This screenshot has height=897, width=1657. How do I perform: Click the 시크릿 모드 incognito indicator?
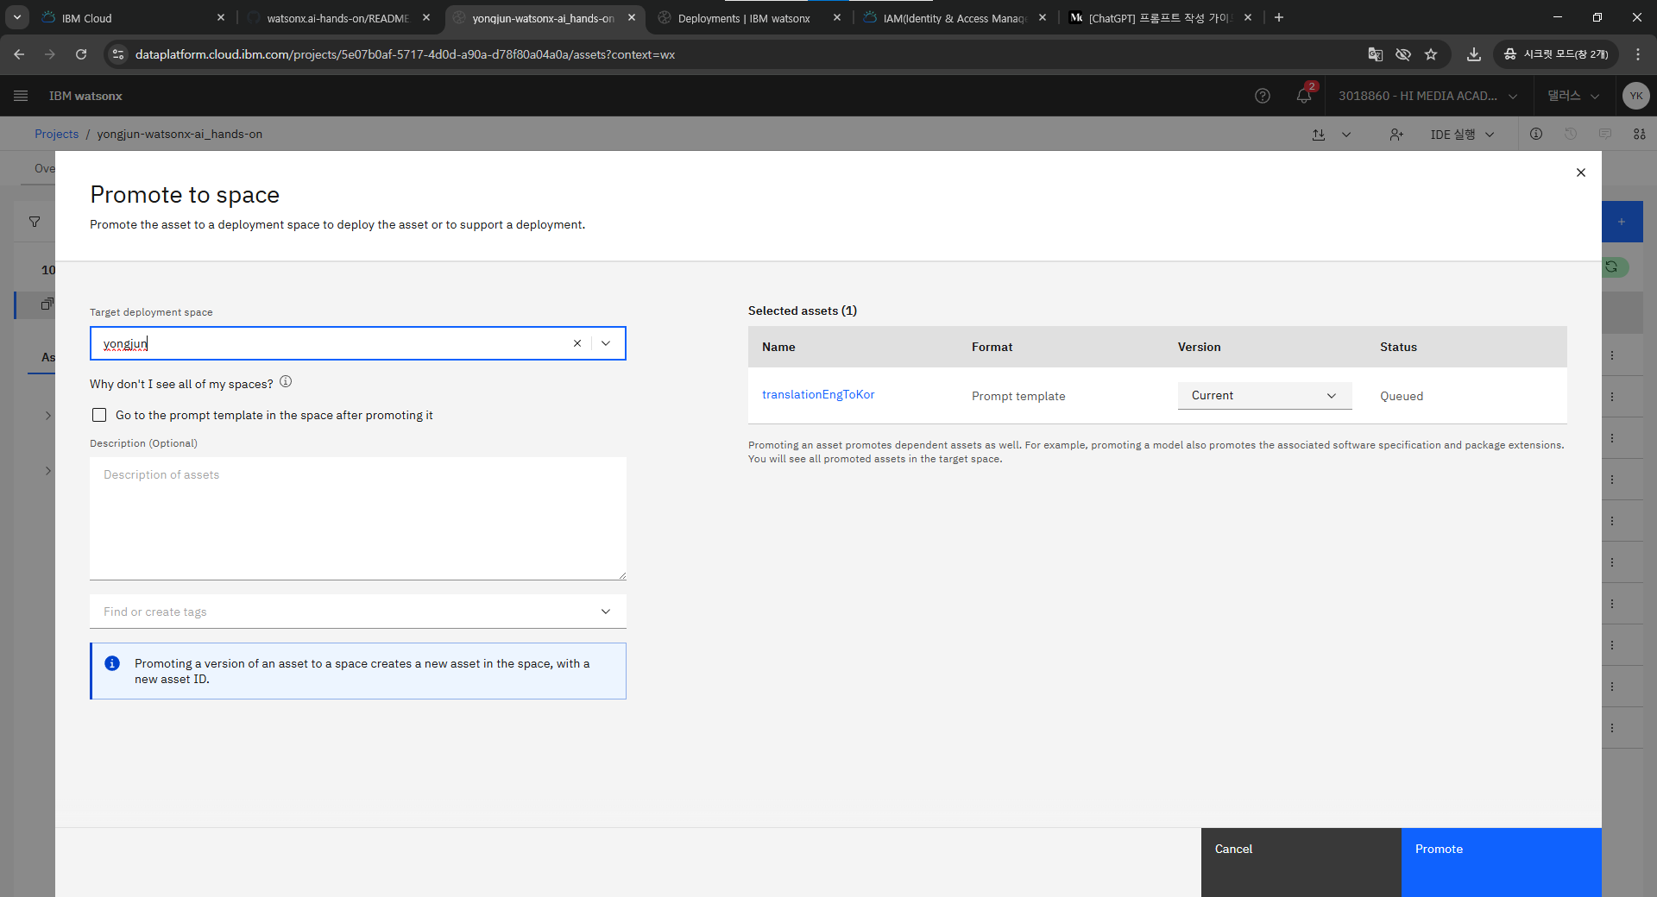1556,54
